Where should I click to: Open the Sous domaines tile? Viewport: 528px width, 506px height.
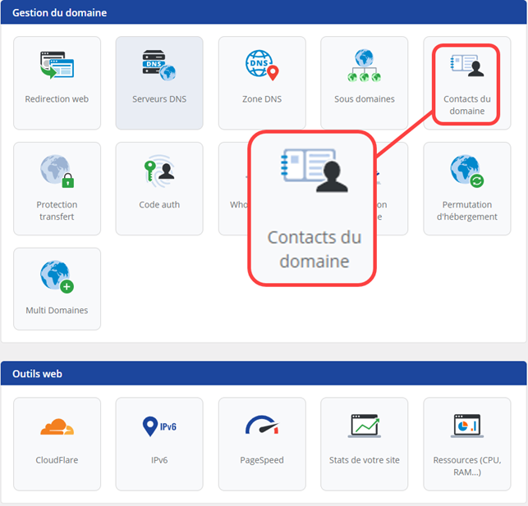point(365,83)
